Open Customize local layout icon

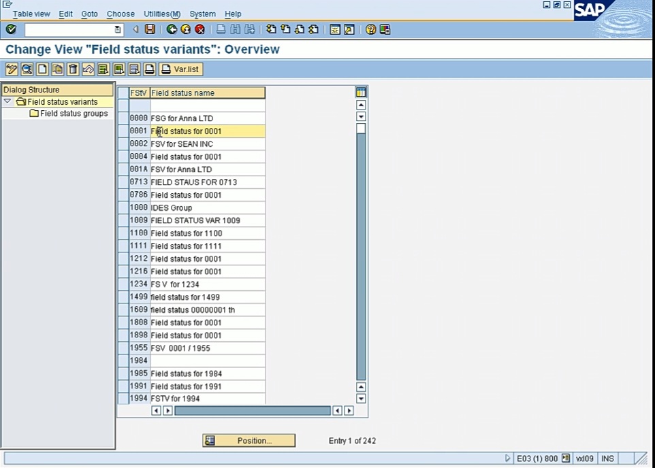tap(385, 29)
